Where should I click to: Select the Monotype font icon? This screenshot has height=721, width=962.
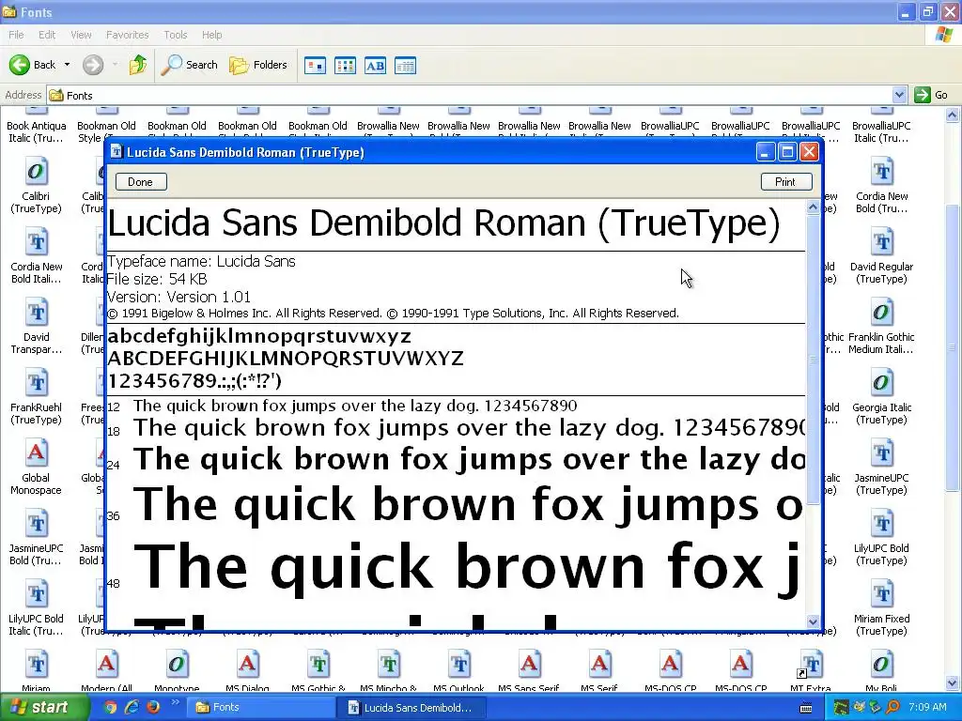pos(177,665)
